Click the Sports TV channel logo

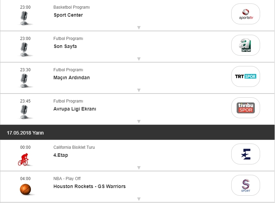coord(245,14)
